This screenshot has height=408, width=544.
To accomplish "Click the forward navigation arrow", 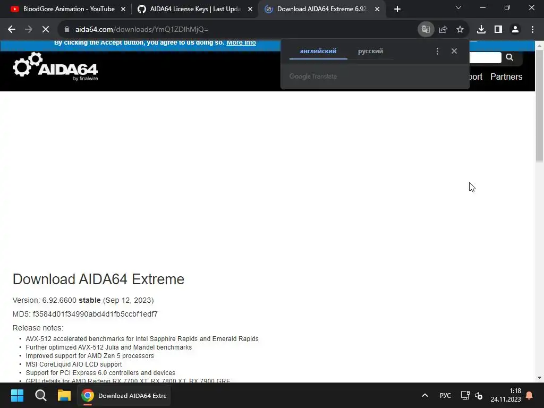I will pyautogui.click(x=29, y=30).
